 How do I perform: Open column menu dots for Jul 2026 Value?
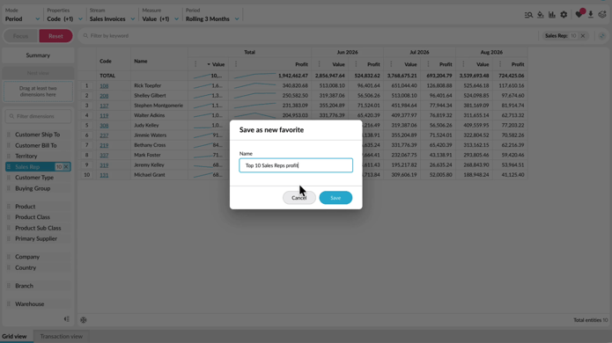point(391,64)
